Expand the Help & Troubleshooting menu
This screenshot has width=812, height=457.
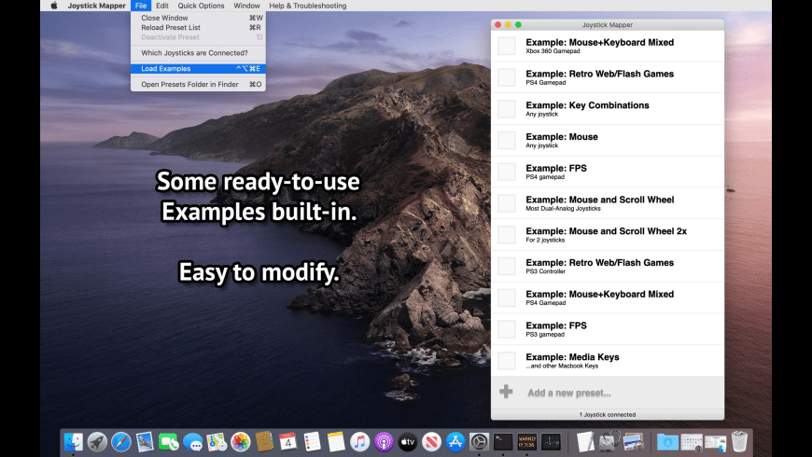307,6
